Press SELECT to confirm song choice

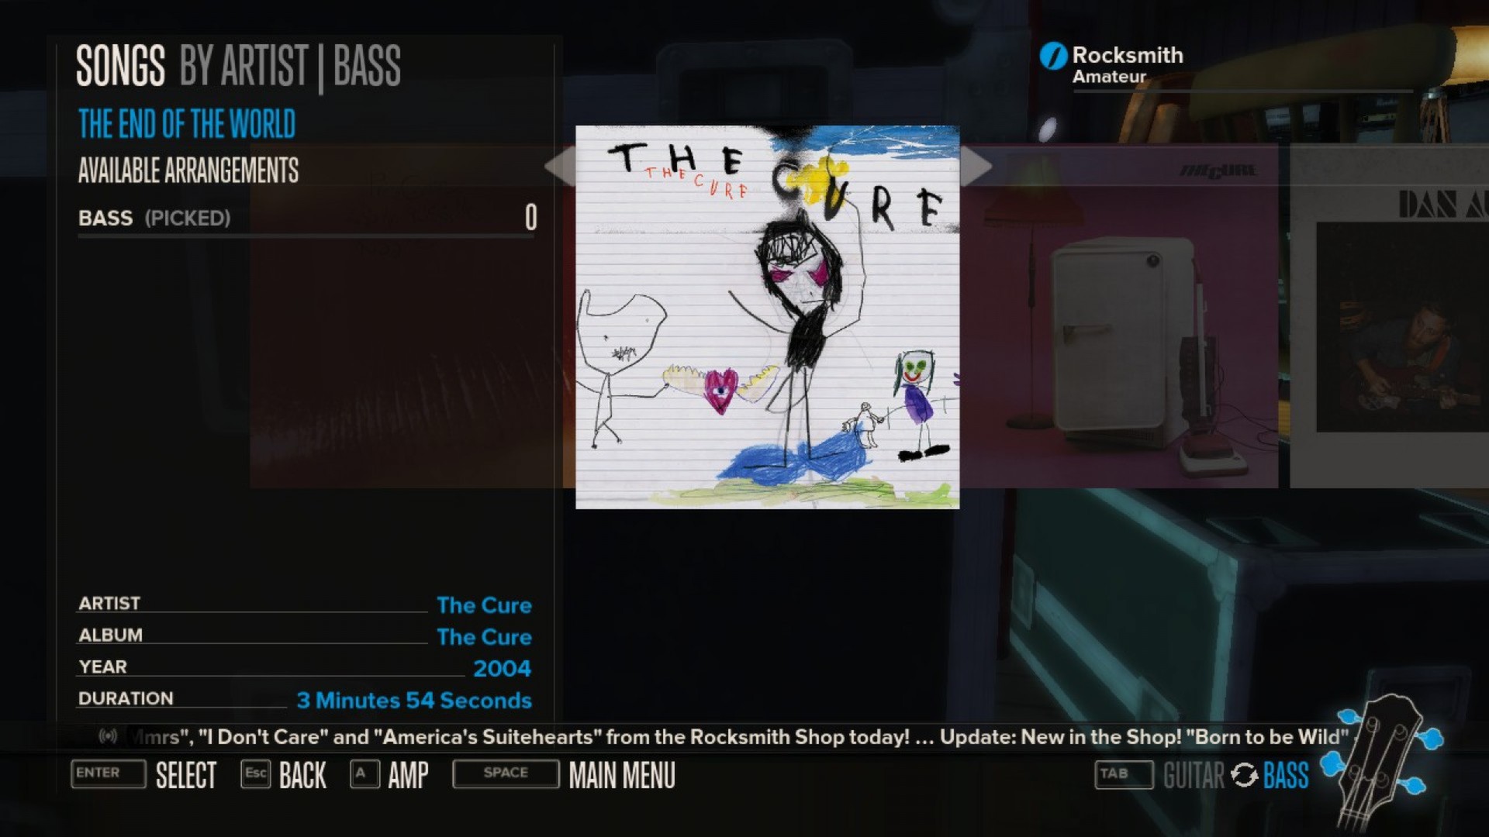[x=186, y=775]
